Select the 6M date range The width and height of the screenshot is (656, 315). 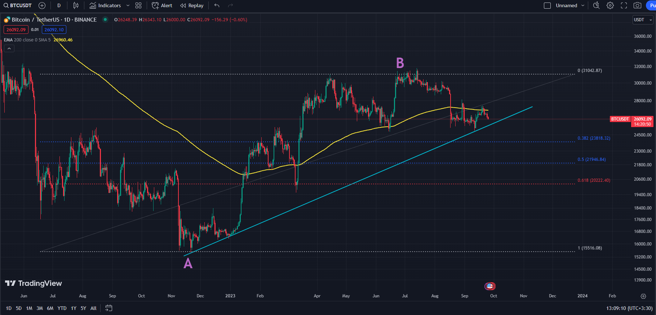pyautogui.click(x=50, y=308)
